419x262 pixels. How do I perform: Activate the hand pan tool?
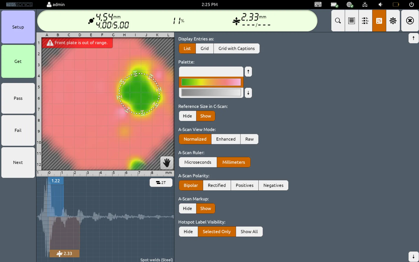pyautogui.click(x=167, y=163)
